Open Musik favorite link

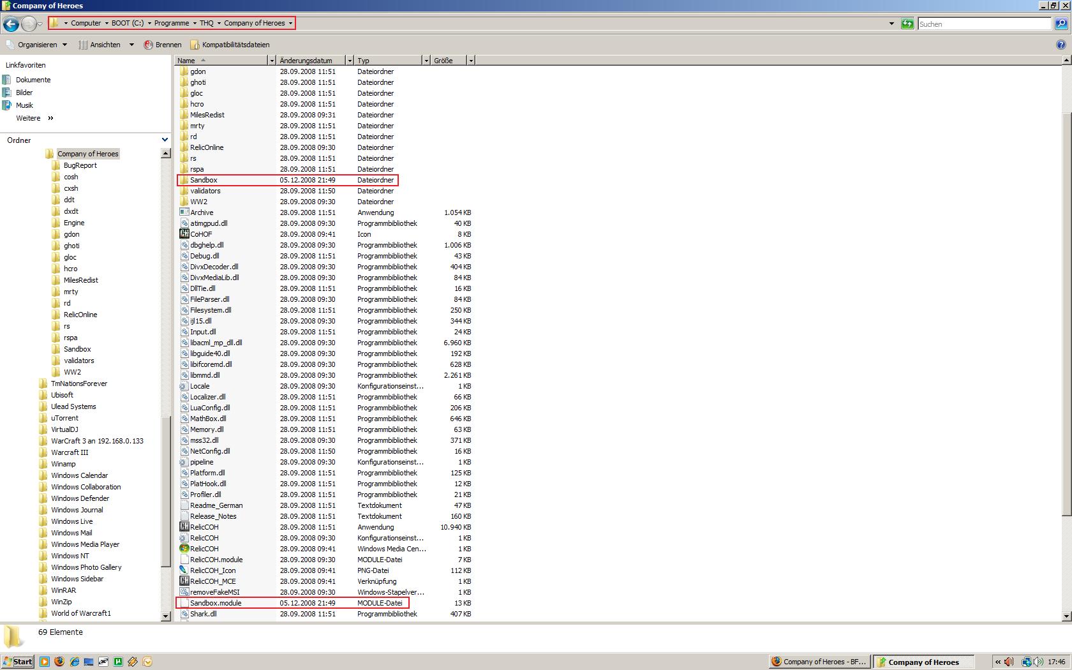pos(24,105)
